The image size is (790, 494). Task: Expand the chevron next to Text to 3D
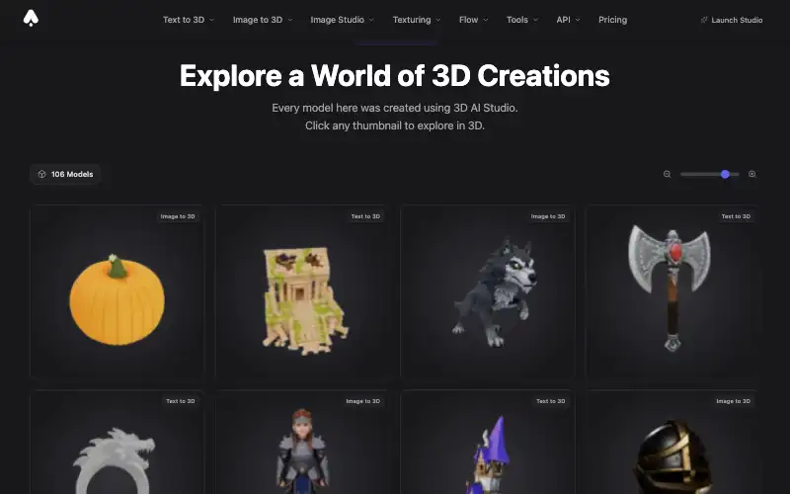[x=211, y=20]
